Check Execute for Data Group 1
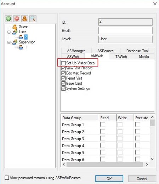 [x=137, y=125]
